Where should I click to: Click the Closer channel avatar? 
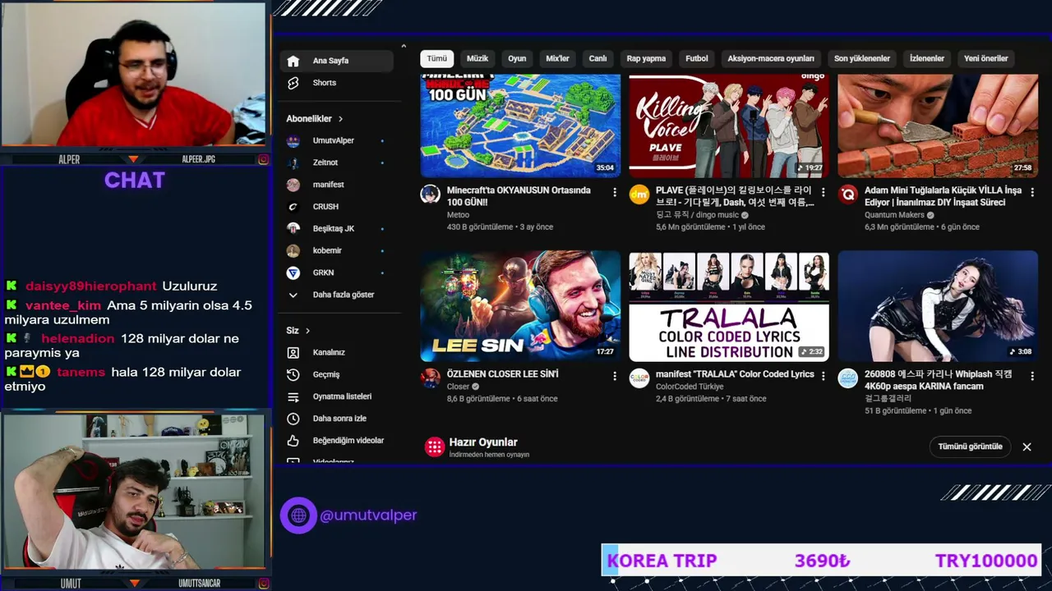(x=431, y=378)
